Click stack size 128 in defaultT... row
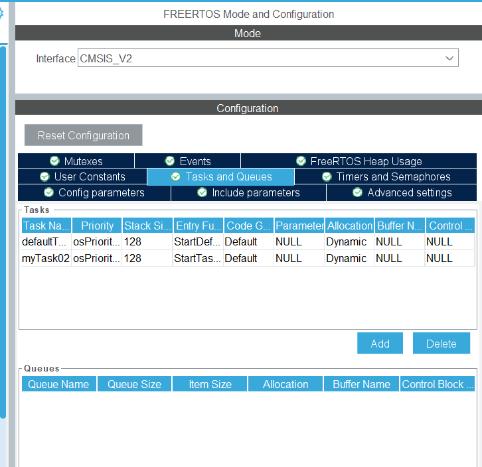Viewport: 482px width, 467px height. click(147, 242)
